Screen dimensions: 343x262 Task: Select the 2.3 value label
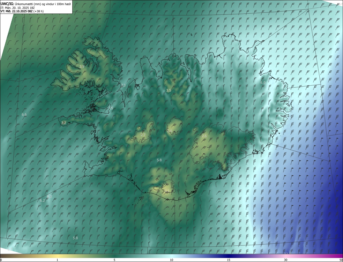coord(123,85)
